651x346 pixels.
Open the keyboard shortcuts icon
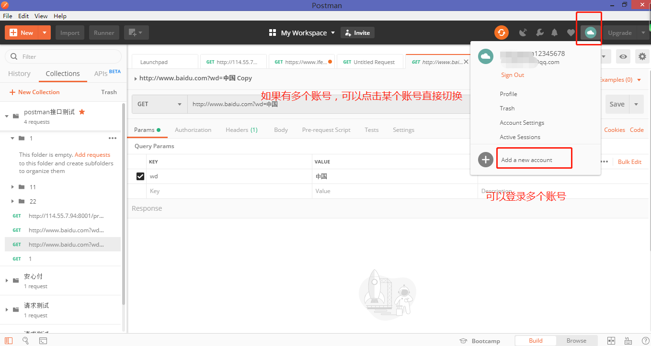coord(628,341)
